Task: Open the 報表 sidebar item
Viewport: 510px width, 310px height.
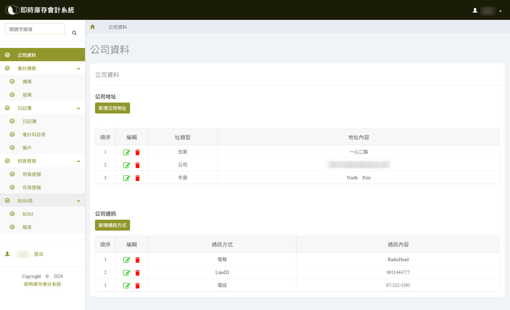Action: 42,227
